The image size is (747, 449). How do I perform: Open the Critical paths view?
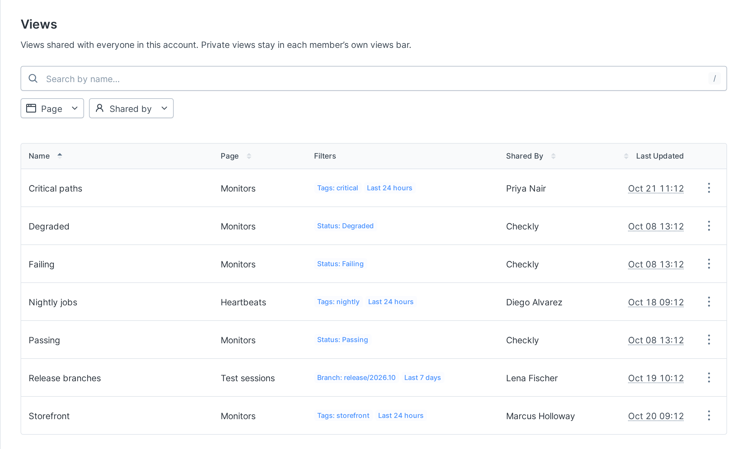[x=55, y=188]
